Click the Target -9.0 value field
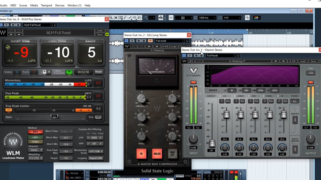 click(66, 158)
